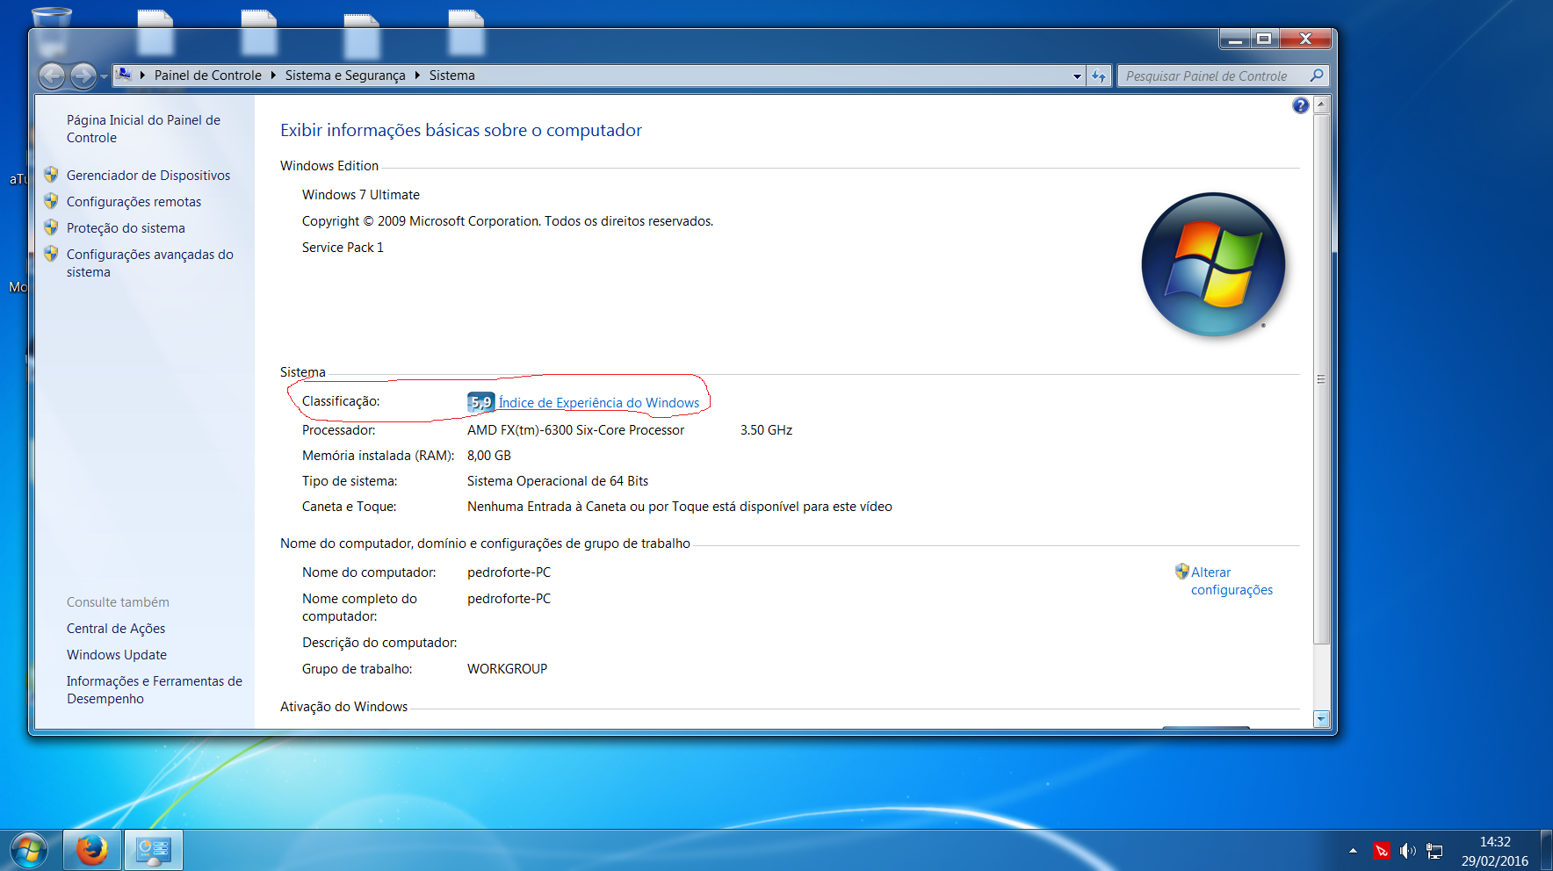Open Proteção do sistema
The width and height of the screenshot is (1553, 871).
[126, 228]
